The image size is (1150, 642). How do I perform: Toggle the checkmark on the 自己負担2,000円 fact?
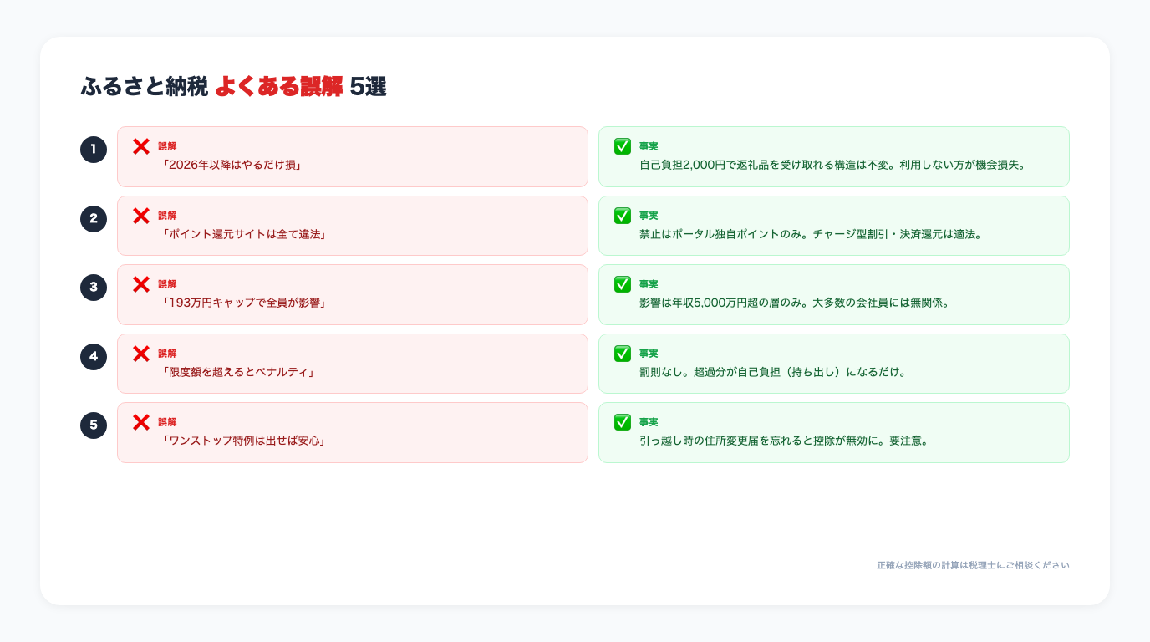pyautogui.click(x=623, y=146)
